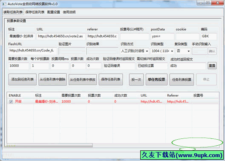Image resolution: width=225 pixels, height=161 pixels.
Task: Toggle the ENABLE checkbox for 开启 row
Action: point(11,102)
